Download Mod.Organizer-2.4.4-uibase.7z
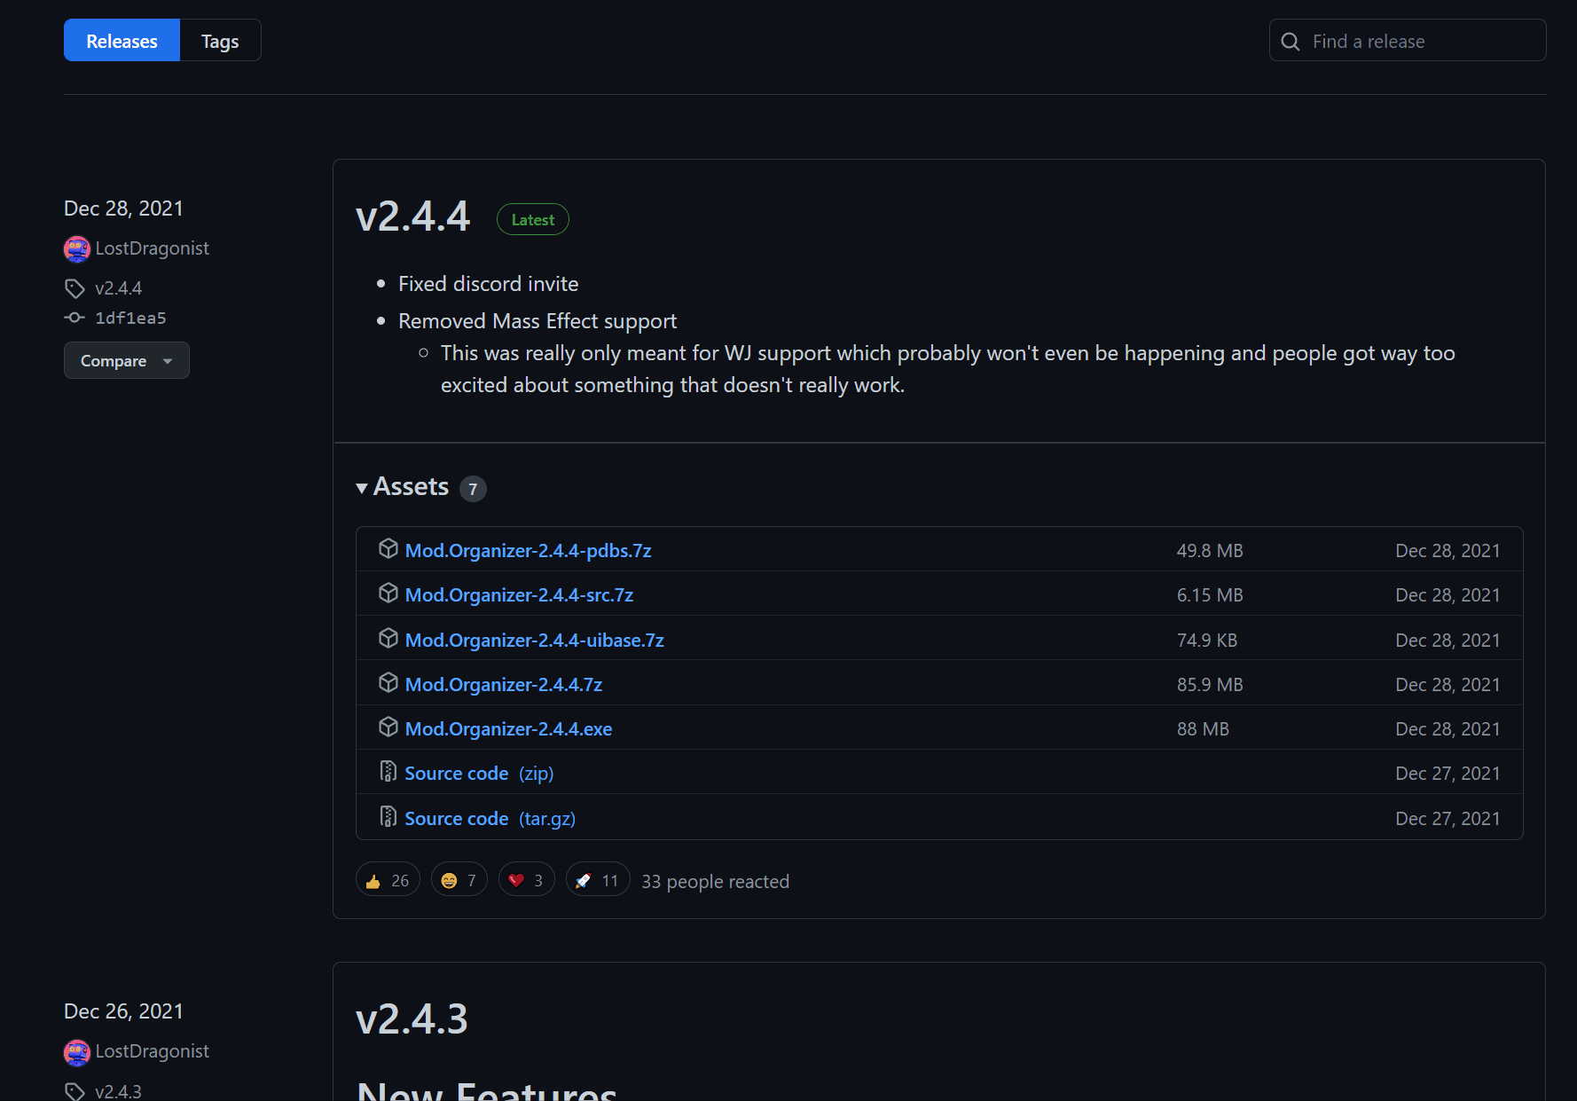The width and height of the screenshot is (1577, 1101). (x=534, y=640)
